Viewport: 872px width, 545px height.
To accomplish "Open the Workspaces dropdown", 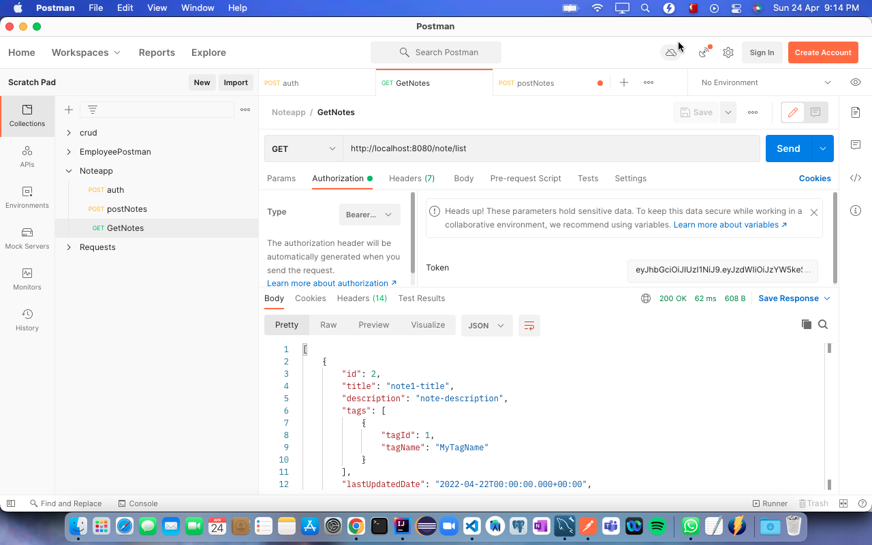I will point(87,52).
